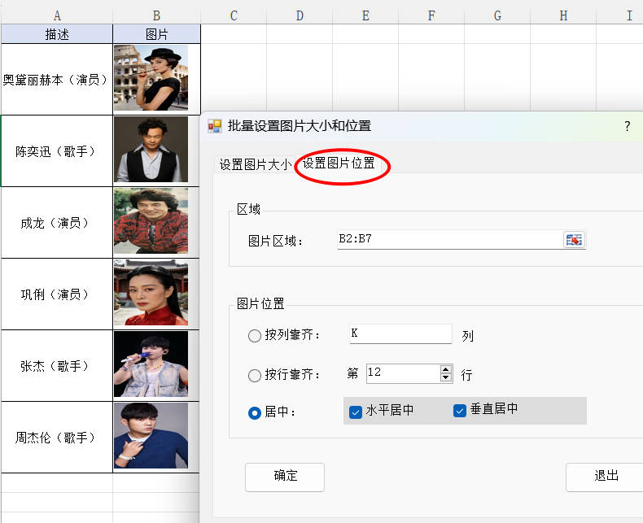The height and width of the screenshot is (523, 643).
Task: Click the column letter field containing K
Action: click(x=400, y=333)
